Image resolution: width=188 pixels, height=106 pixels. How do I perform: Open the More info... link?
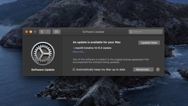[x=79, y=52]
